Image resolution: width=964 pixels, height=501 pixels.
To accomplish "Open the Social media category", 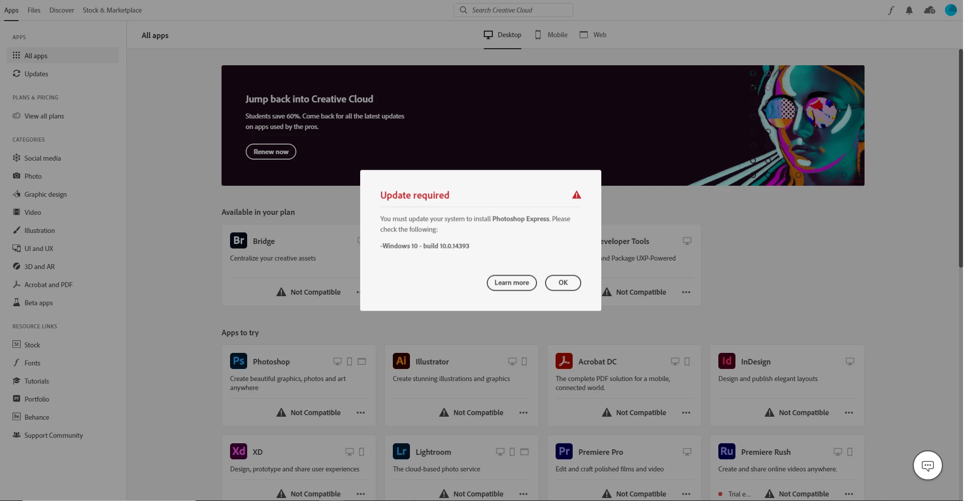I will pos(63,158).
